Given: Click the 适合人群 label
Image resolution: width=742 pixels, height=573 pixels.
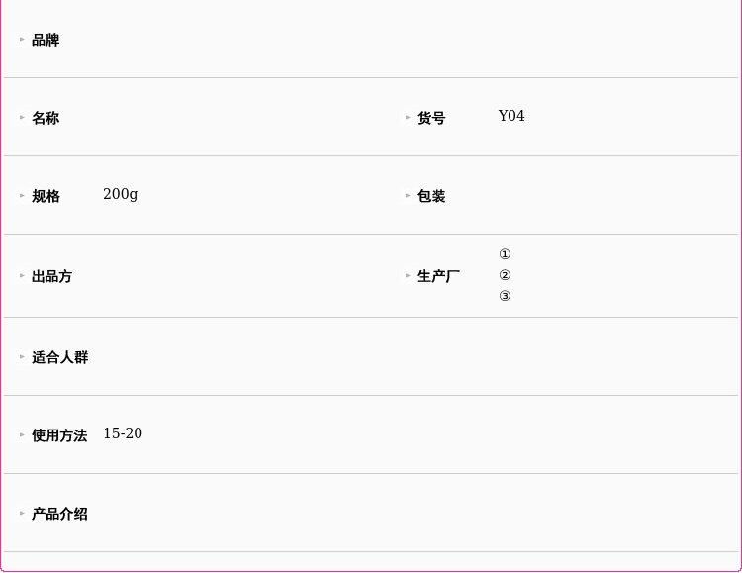Looking at the screenshot, I should [x=59, y=357].
